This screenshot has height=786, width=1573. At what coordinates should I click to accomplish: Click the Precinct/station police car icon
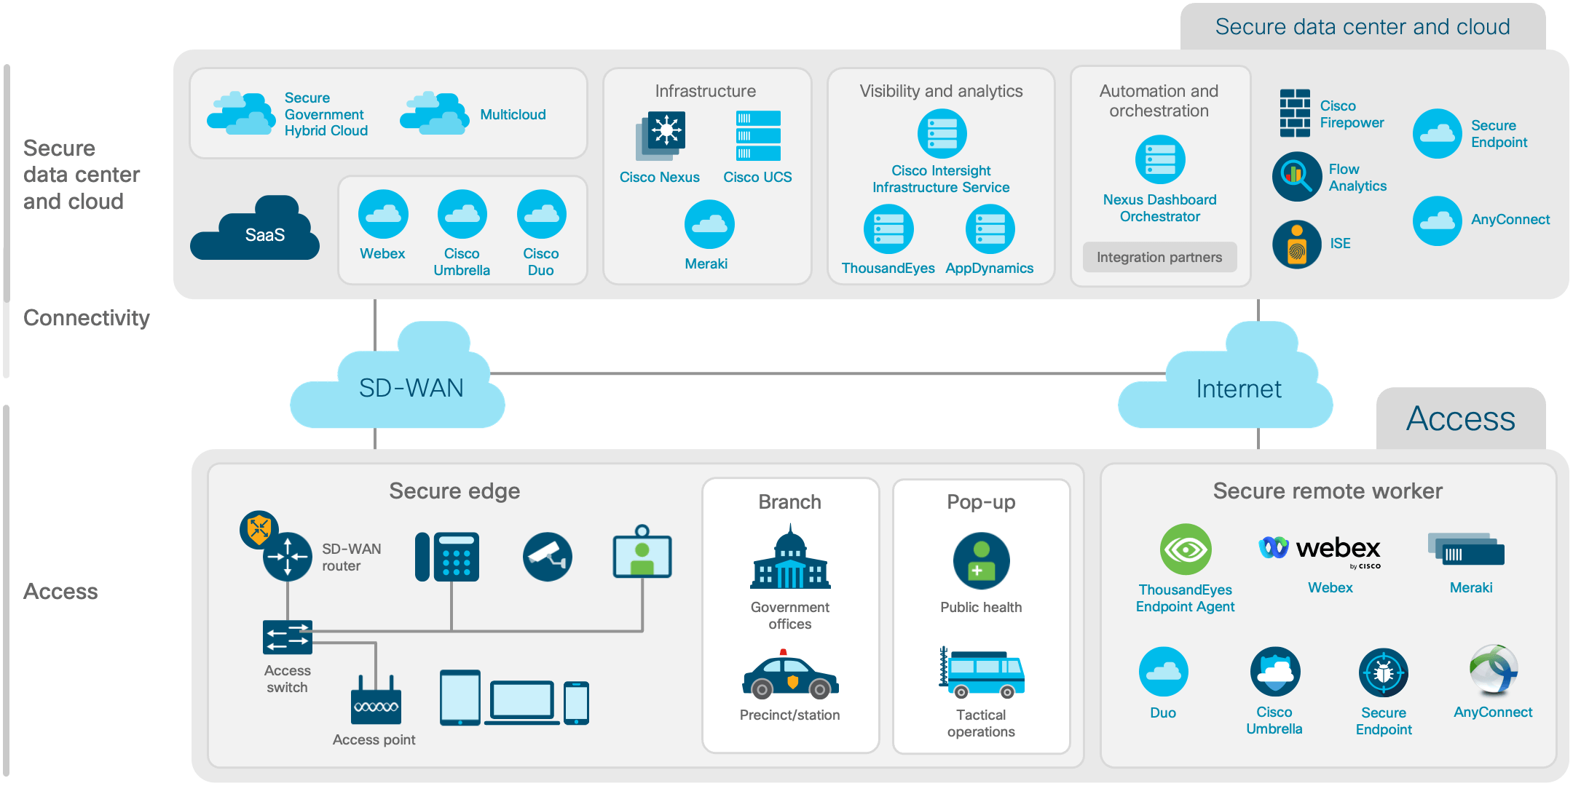[791, 675]
